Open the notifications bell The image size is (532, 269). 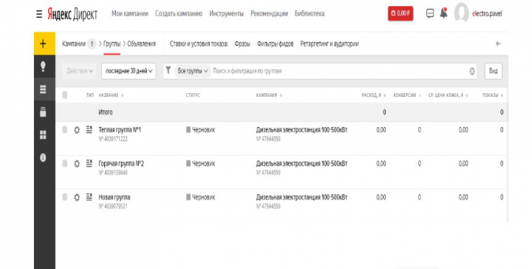click(443, 13)
